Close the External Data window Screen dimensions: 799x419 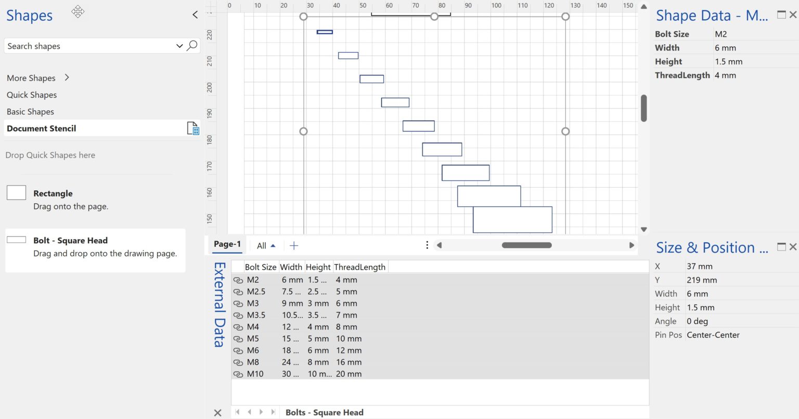pyautogui.click(x=218, y=412)
